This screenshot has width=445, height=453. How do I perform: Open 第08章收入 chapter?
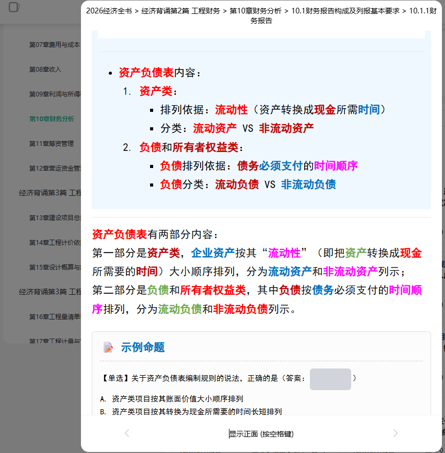(x=45, y=70)
